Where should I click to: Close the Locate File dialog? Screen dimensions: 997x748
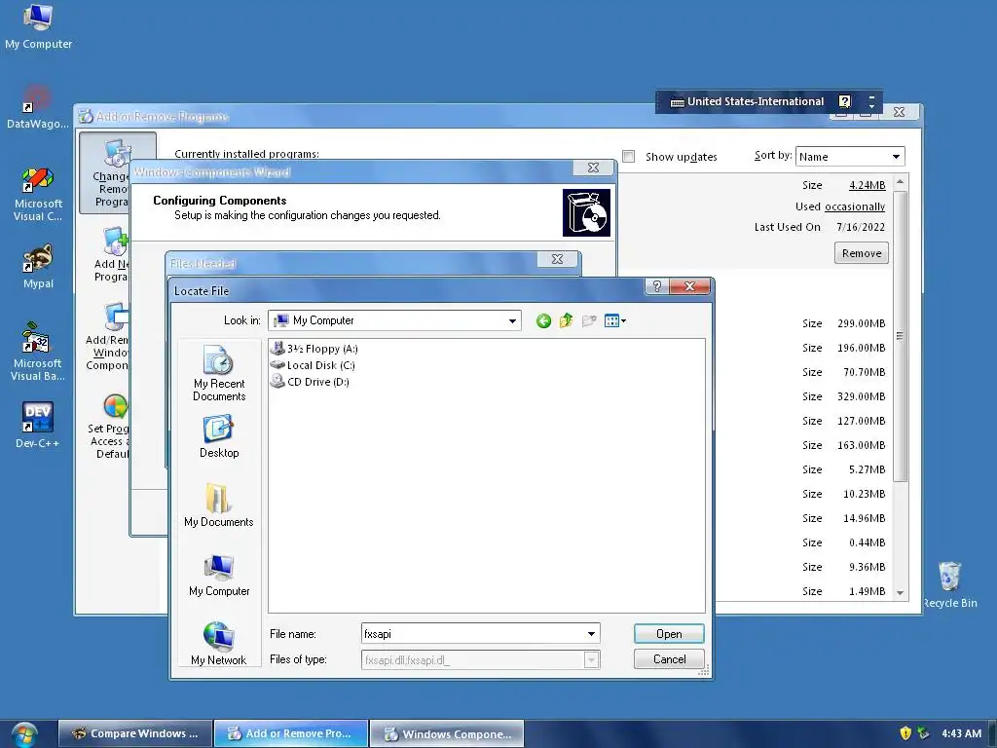coord(690,286)
